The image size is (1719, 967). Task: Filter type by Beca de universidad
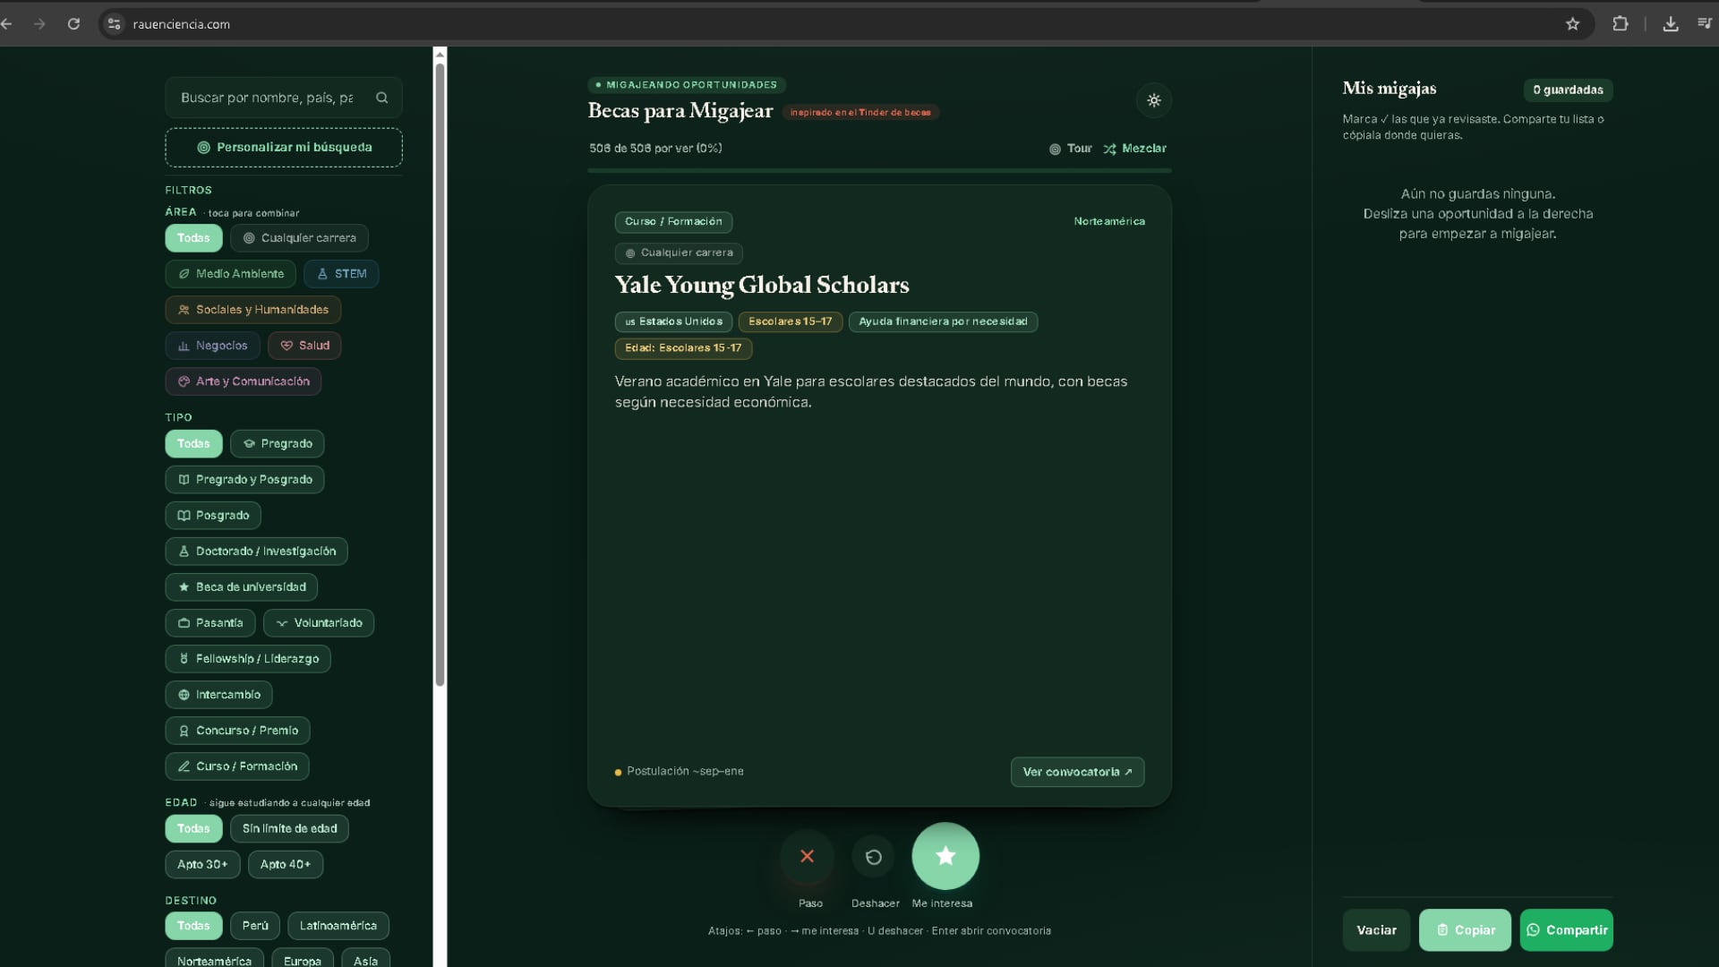click(x=241, y=587)
